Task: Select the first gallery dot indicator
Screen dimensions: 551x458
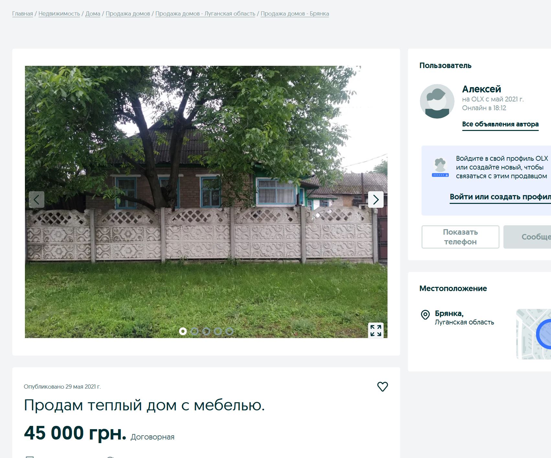Action: pyautogui.click(x=183, y=331)
